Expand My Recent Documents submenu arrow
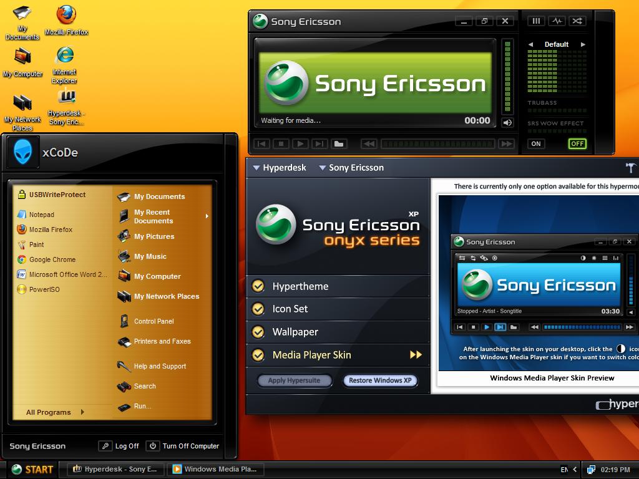The image size is (639, 479). coord(207,216)
